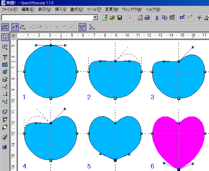Viewport: 209px width, 171px height.
Task: Open the 変更(M) menu
Action: 112,9
